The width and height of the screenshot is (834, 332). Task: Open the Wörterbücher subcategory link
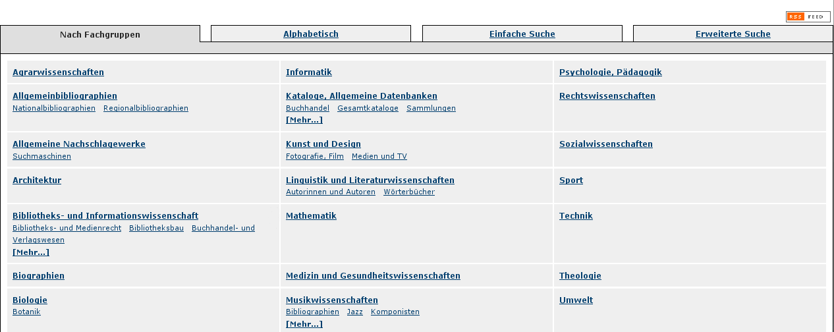pyautogui.click(x=408, y=192)
